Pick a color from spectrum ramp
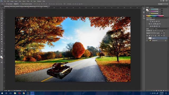The width and height of the screenshot is (169, 95). pos(155,16)
